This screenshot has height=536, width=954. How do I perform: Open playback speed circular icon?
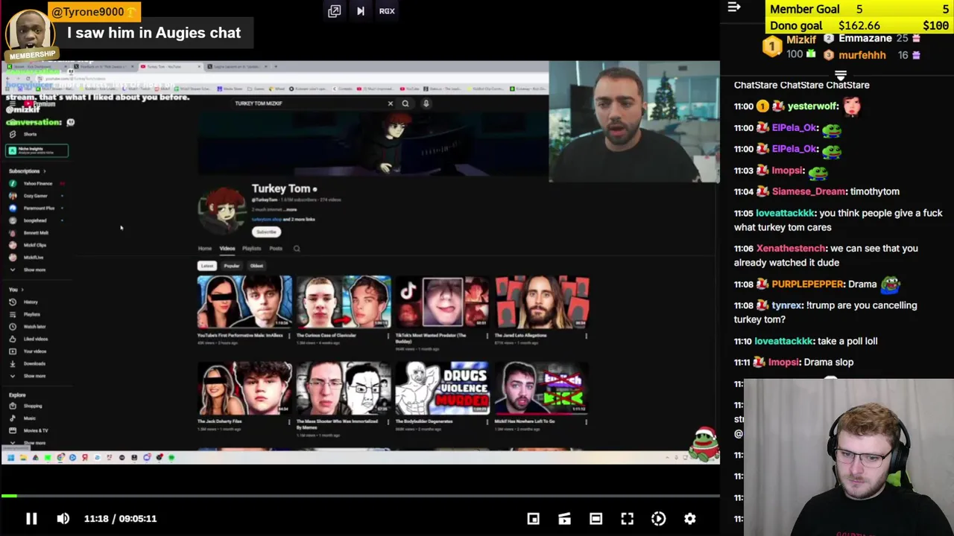coord(658,518)
